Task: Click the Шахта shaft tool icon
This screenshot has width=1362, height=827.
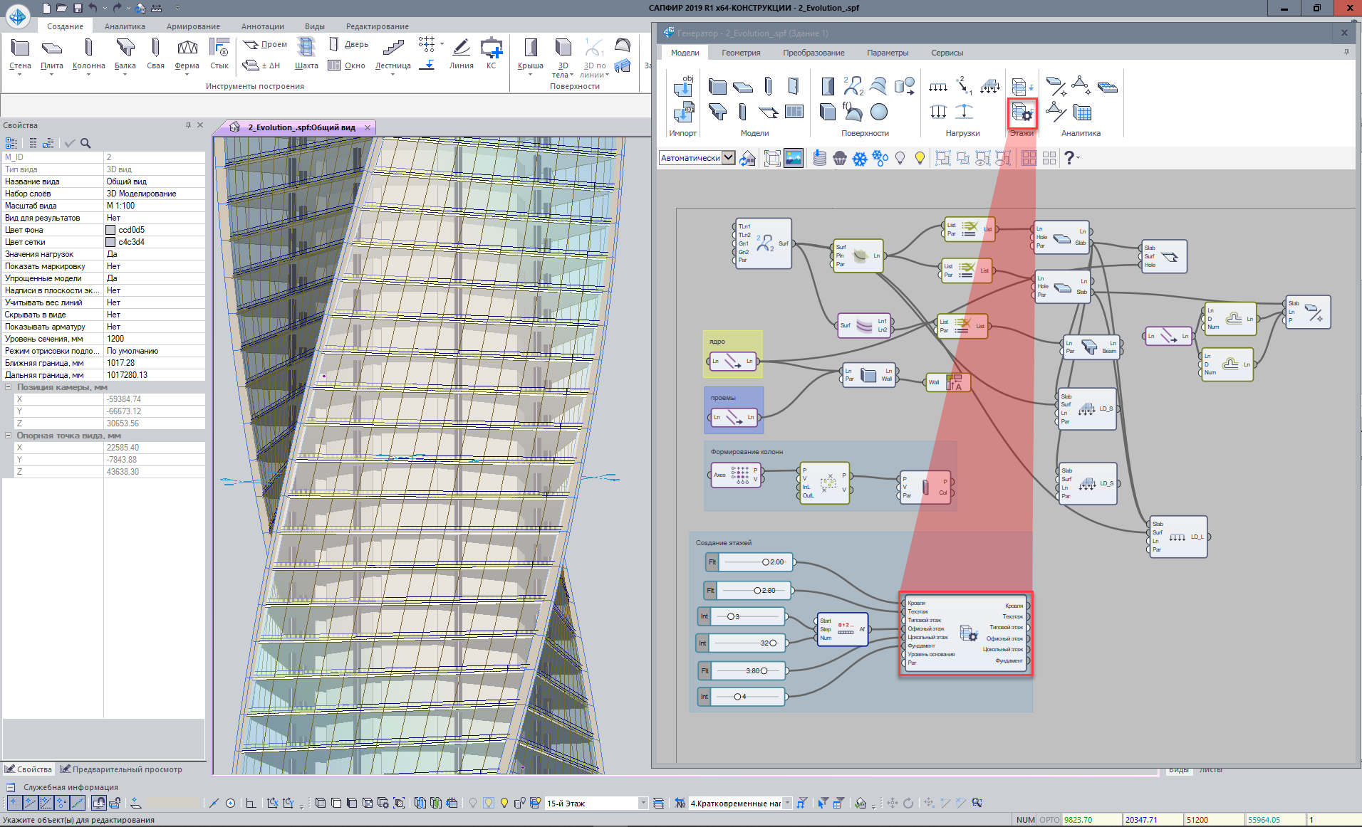Action: (x=306, y=48)
